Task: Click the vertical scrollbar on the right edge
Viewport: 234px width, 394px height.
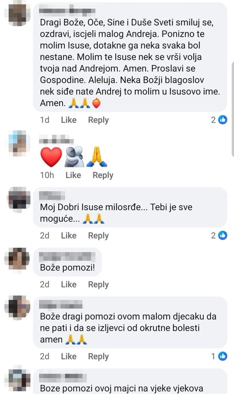Action: click(x=233, y=109)
